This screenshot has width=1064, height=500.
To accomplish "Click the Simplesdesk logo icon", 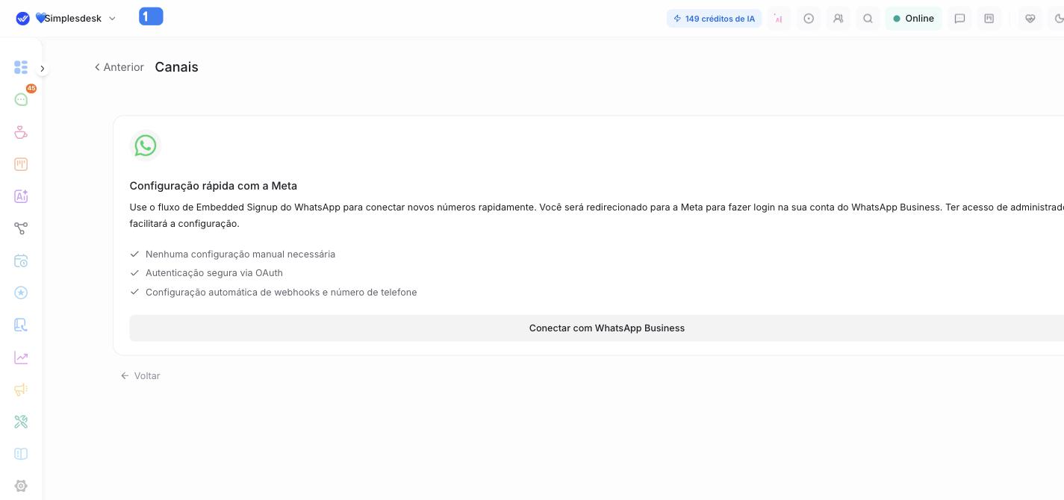I will [23, 19].
